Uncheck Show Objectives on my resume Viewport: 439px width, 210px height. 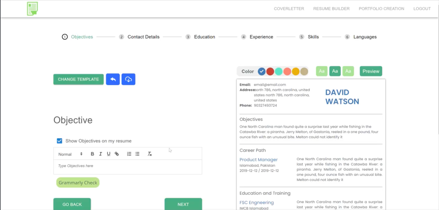[59, 141]
